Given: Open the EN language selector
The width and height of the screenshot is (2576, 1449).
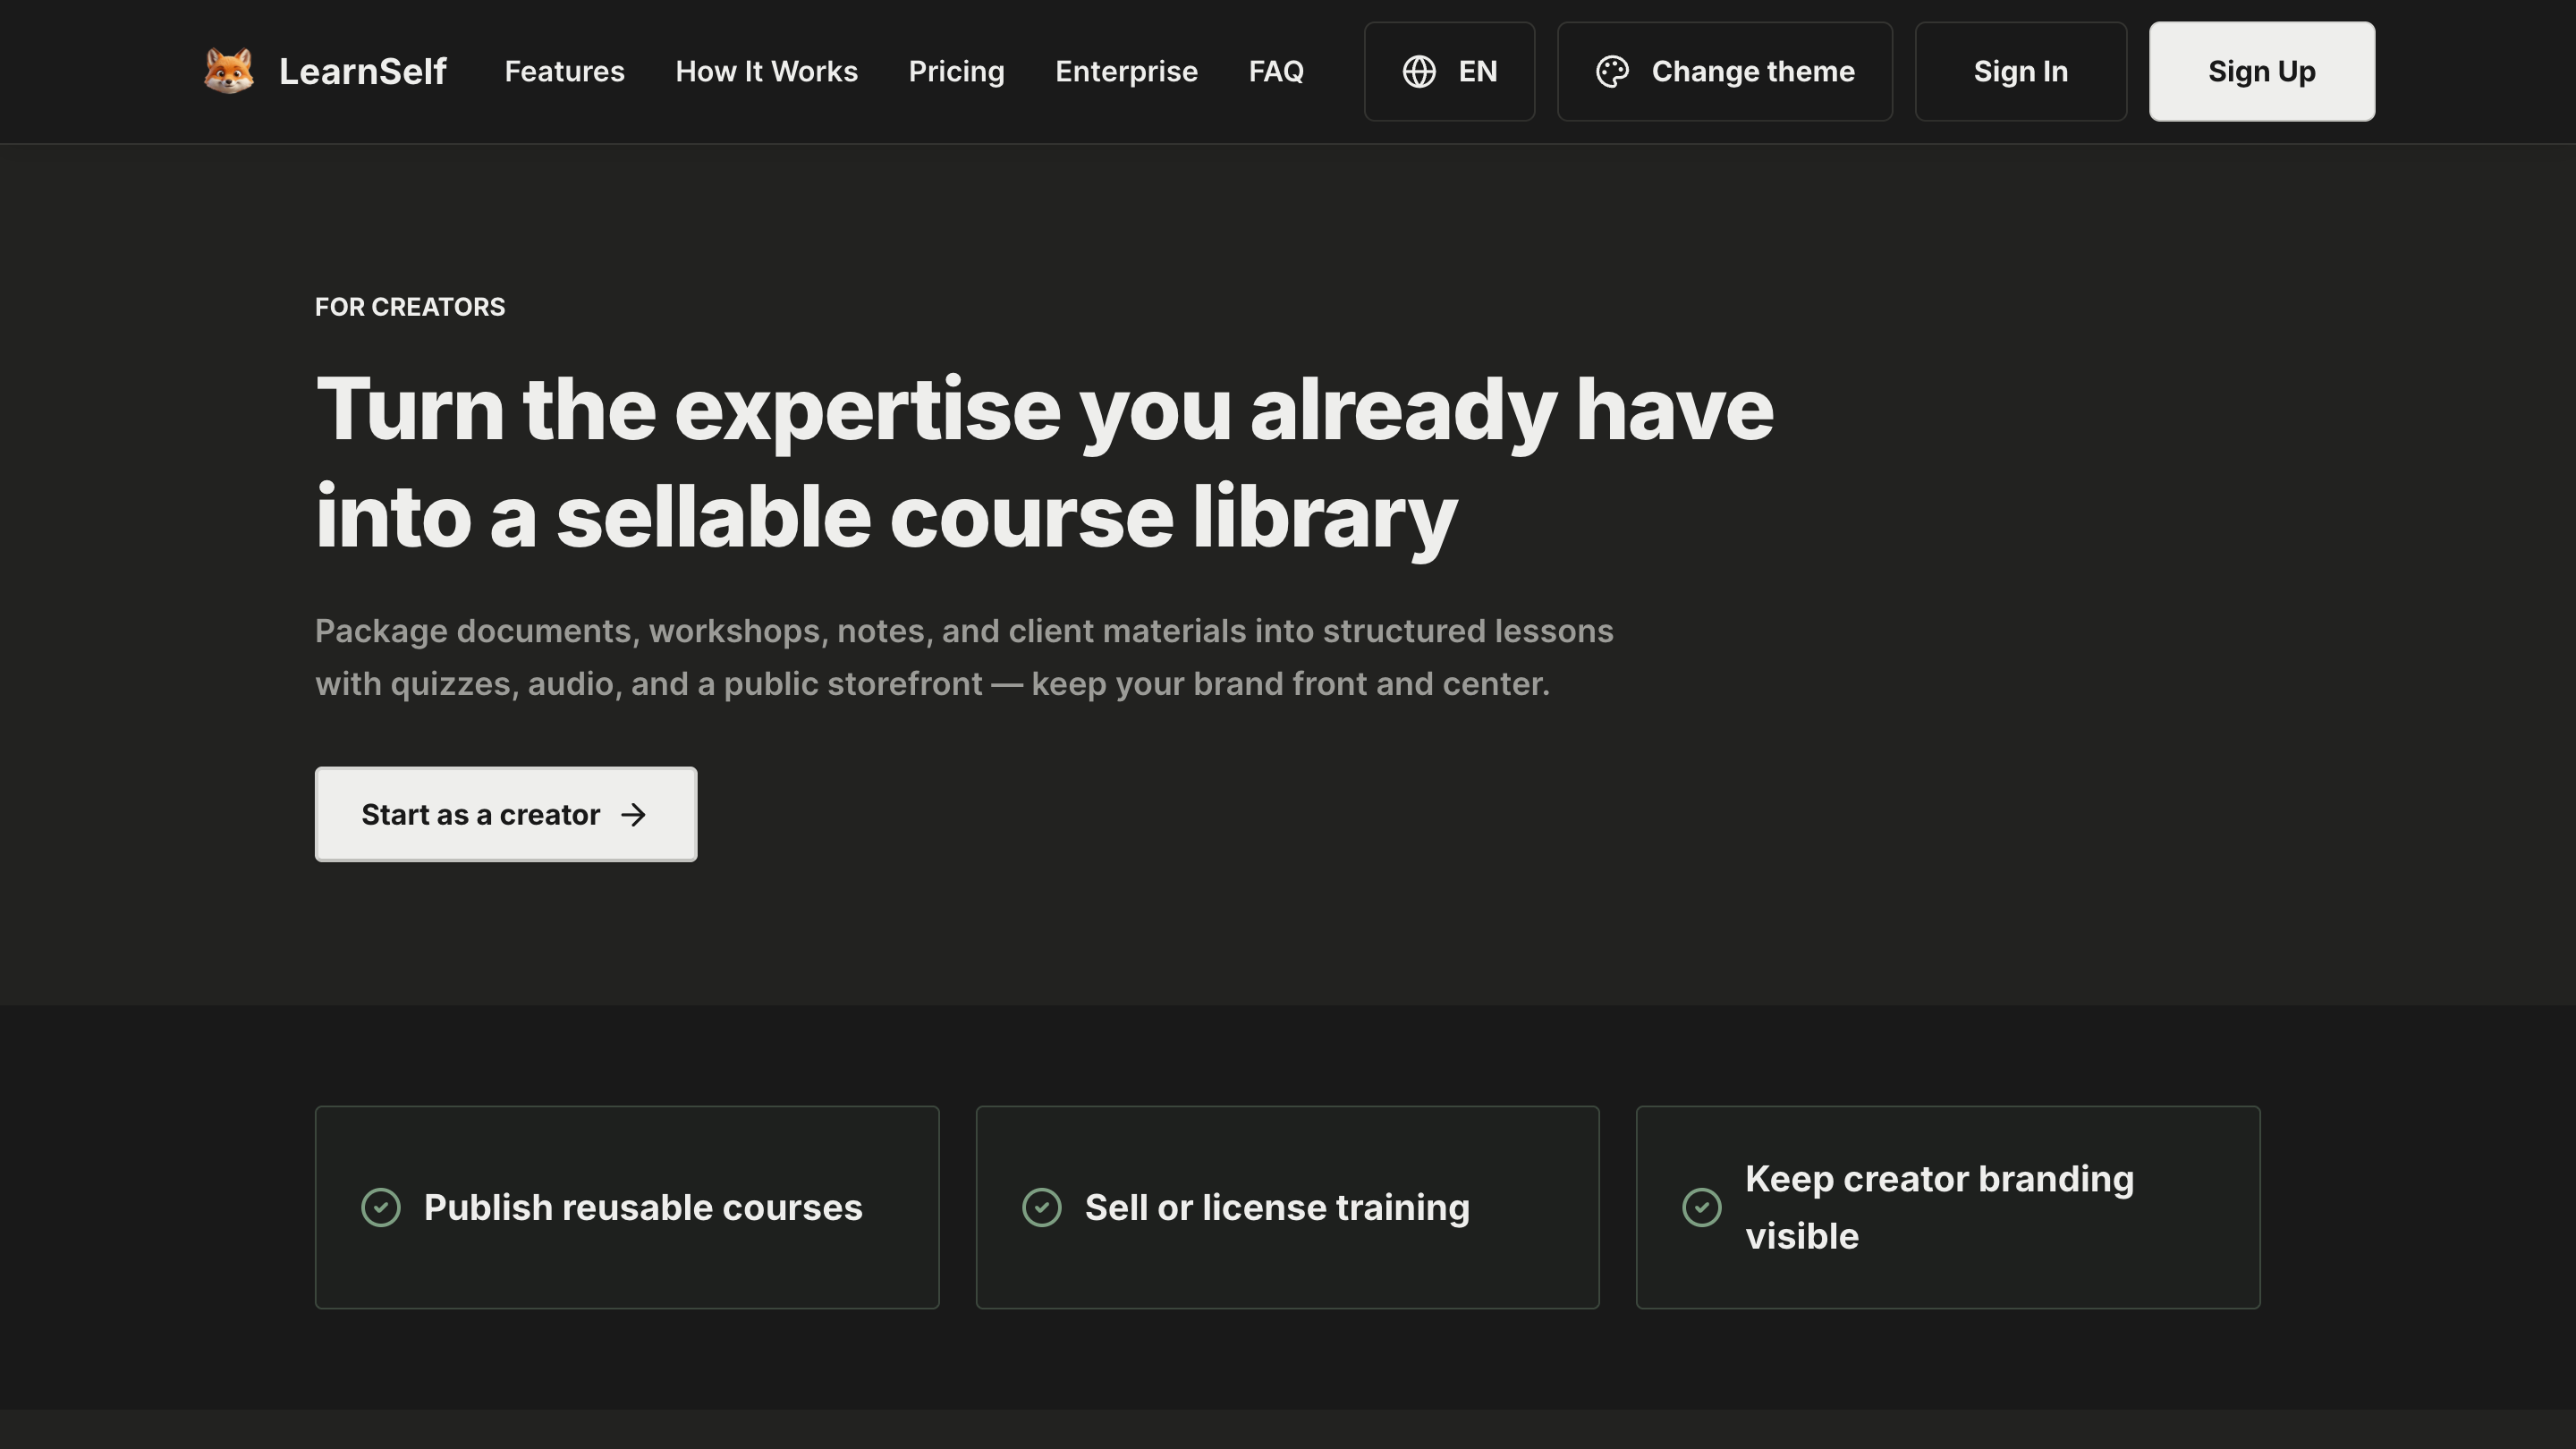Looking at the screenshot, I should tap(1449, 72).
